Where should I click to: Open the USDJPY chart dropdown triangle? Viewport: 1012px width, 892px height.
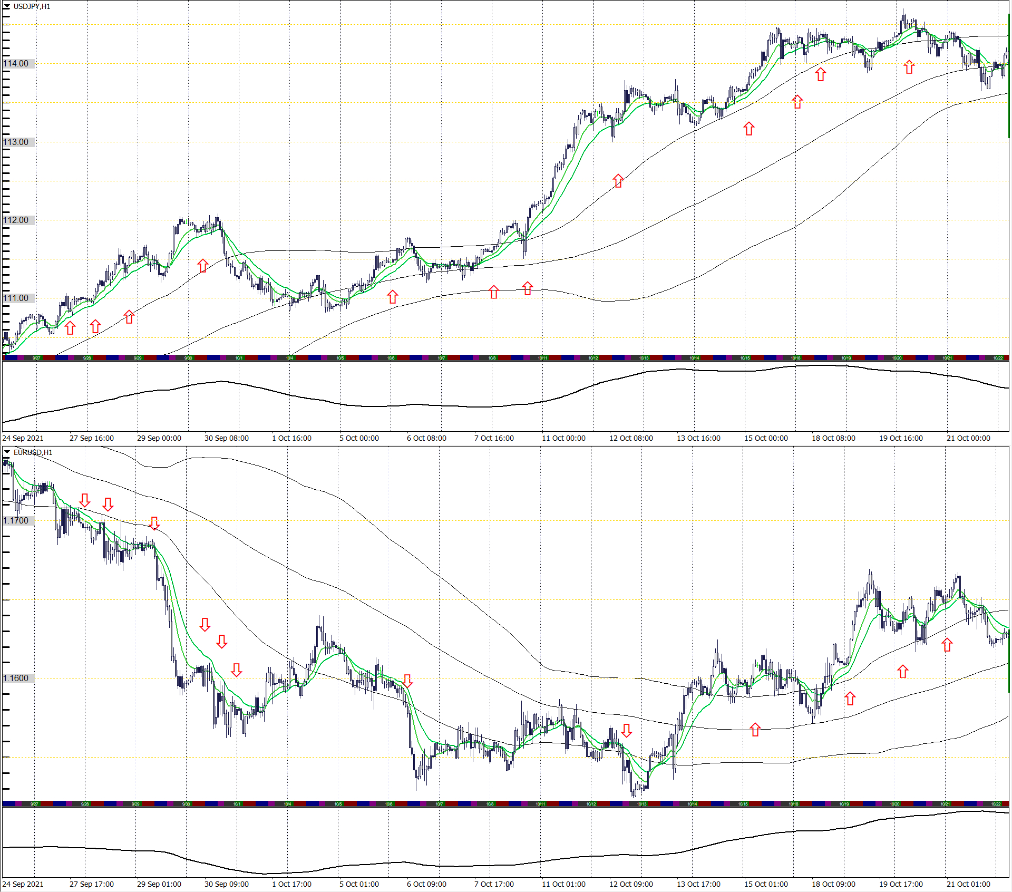(7, 6)
